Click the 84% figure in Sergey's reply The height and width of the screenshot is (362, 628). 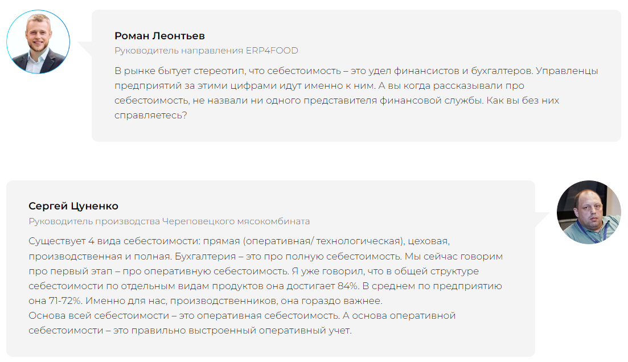[348, 286]
